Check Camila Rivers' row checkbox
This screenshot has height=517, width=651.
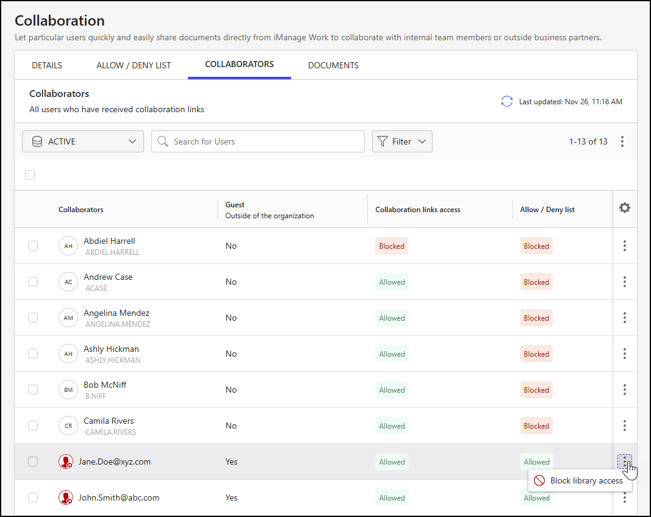[x=33, y=426]
